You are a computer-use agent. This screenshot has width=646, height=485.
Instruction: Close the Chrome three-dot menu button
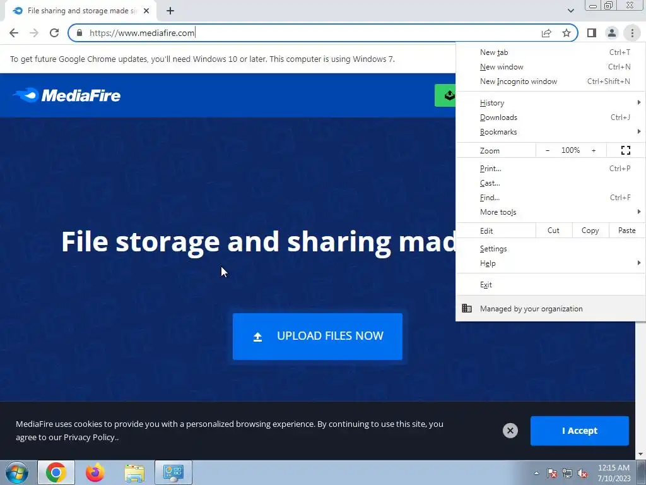632,33
